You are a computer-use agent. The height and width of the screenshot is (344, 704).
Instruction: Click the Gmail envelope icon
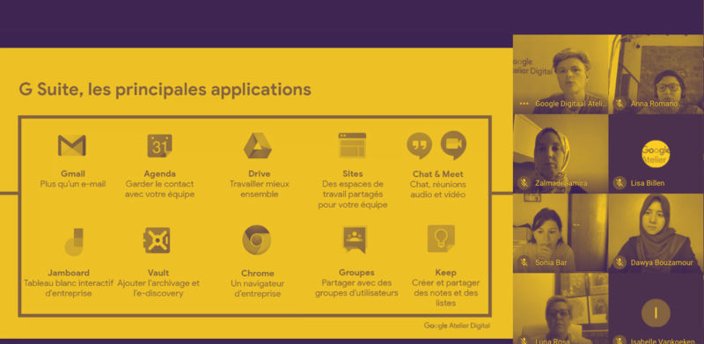(72, 145)
